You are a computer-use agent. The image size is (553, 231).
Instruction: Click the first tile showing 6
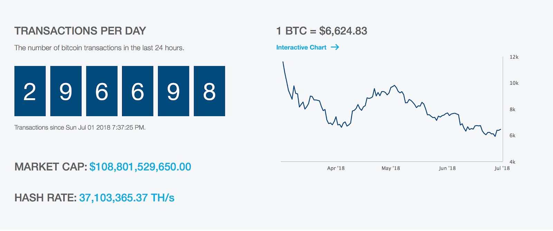pyautogui.click(x=102, y=91)
